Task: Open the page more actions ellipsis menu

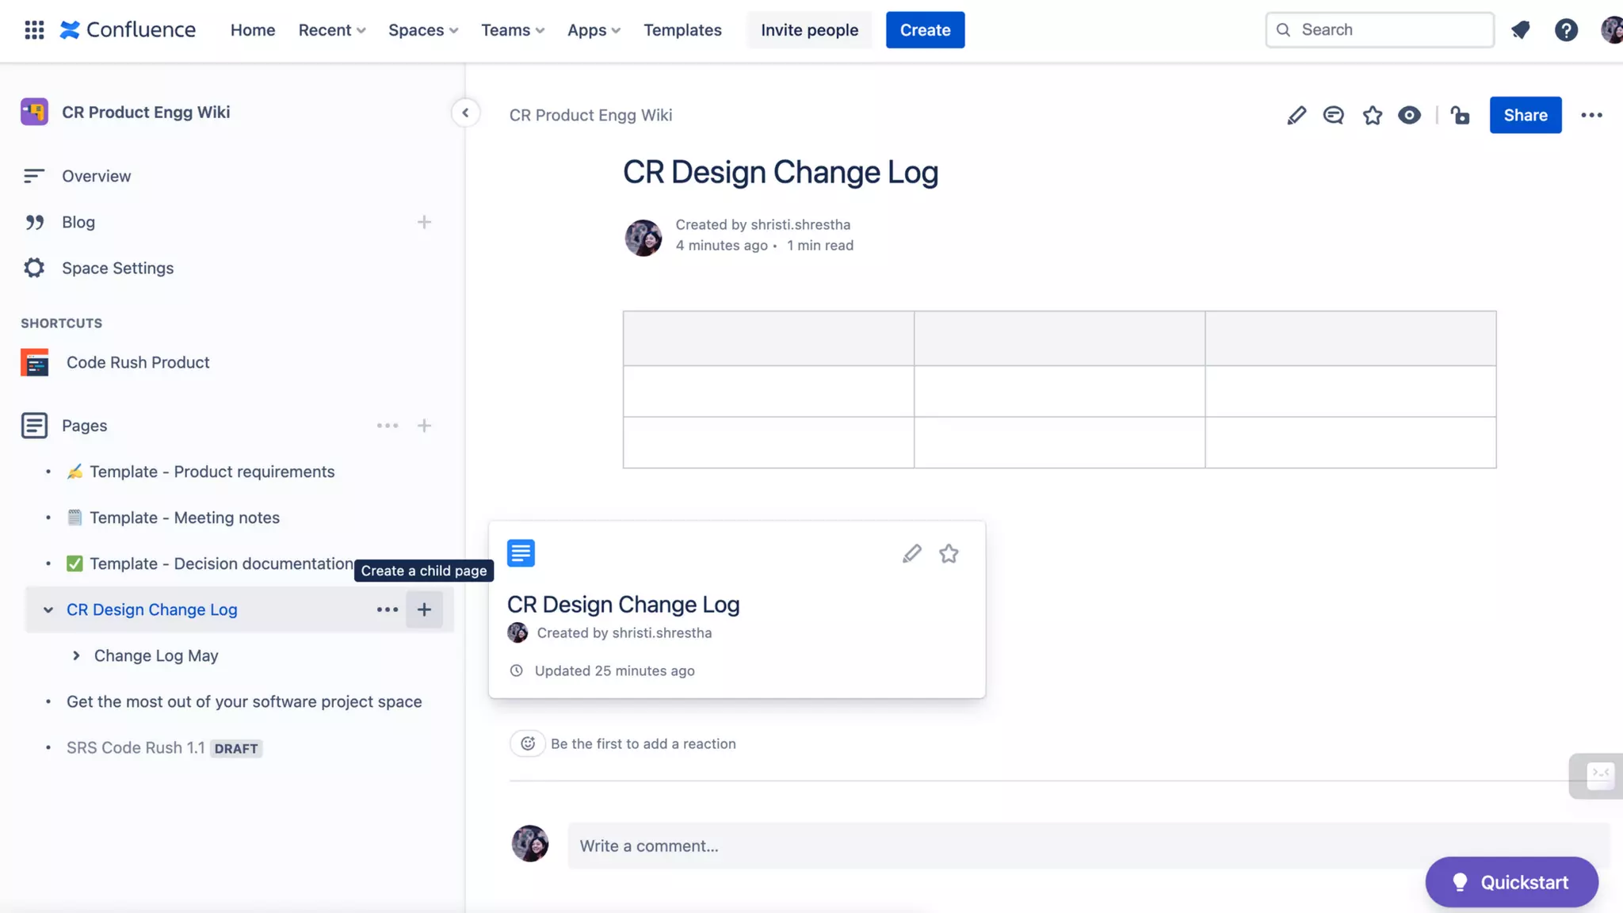Action: click(x=1591, y=116)
